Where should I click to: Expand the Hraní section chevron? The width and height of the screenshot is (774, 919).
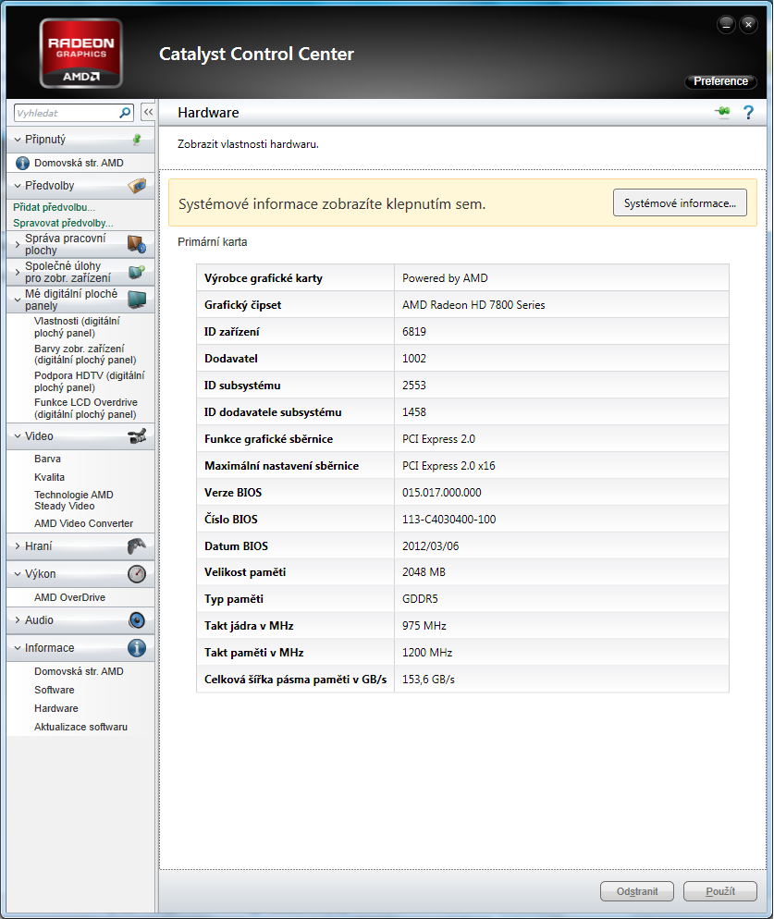pos(18,546)
